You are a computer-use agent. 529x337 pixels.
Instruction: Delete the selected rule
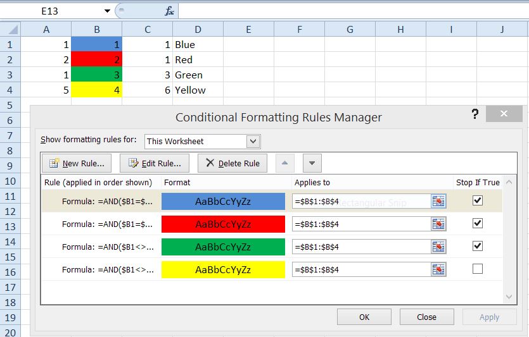pos(233,163)
